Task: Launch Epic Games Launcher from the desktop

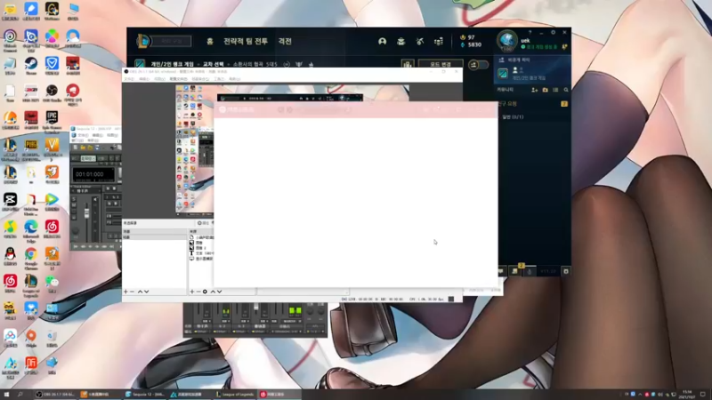Action: click(x=52, y=122)
